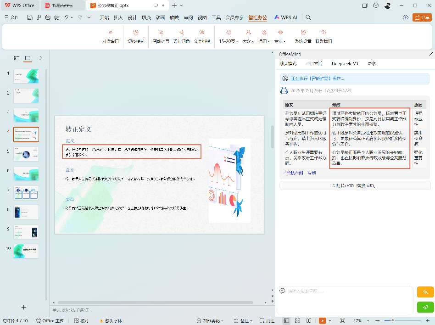Open the 插入 Insert ribbon tab
Image resolution: width=435 pixels, height=325 pixels.
118,17
